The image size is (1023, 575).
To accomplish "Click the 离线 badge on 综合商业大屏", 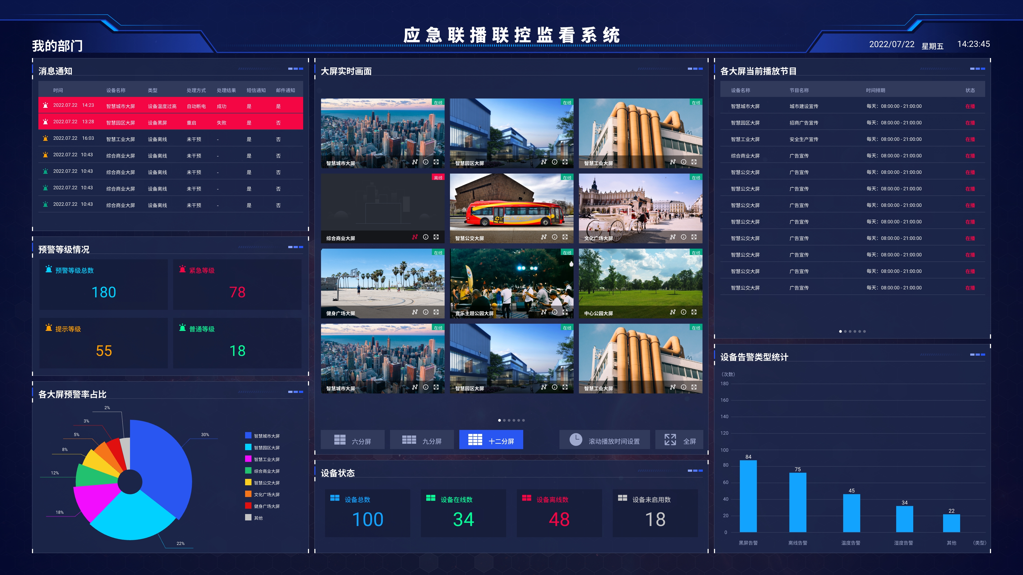I will coord(438,177).
